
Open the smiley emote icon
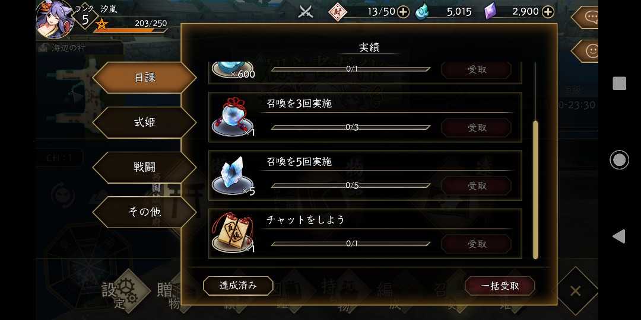589,51
